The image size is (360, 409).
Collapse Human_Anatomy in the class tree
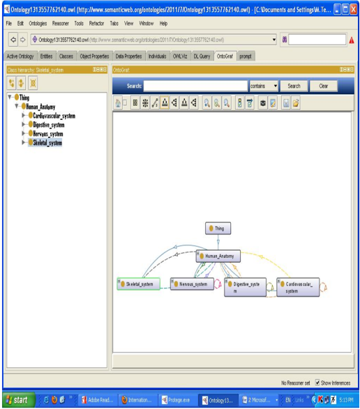(17, 106)
